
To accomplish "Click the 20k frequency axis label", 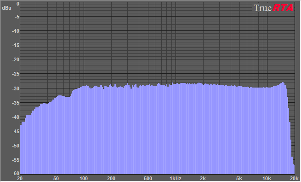I will 294,178.
